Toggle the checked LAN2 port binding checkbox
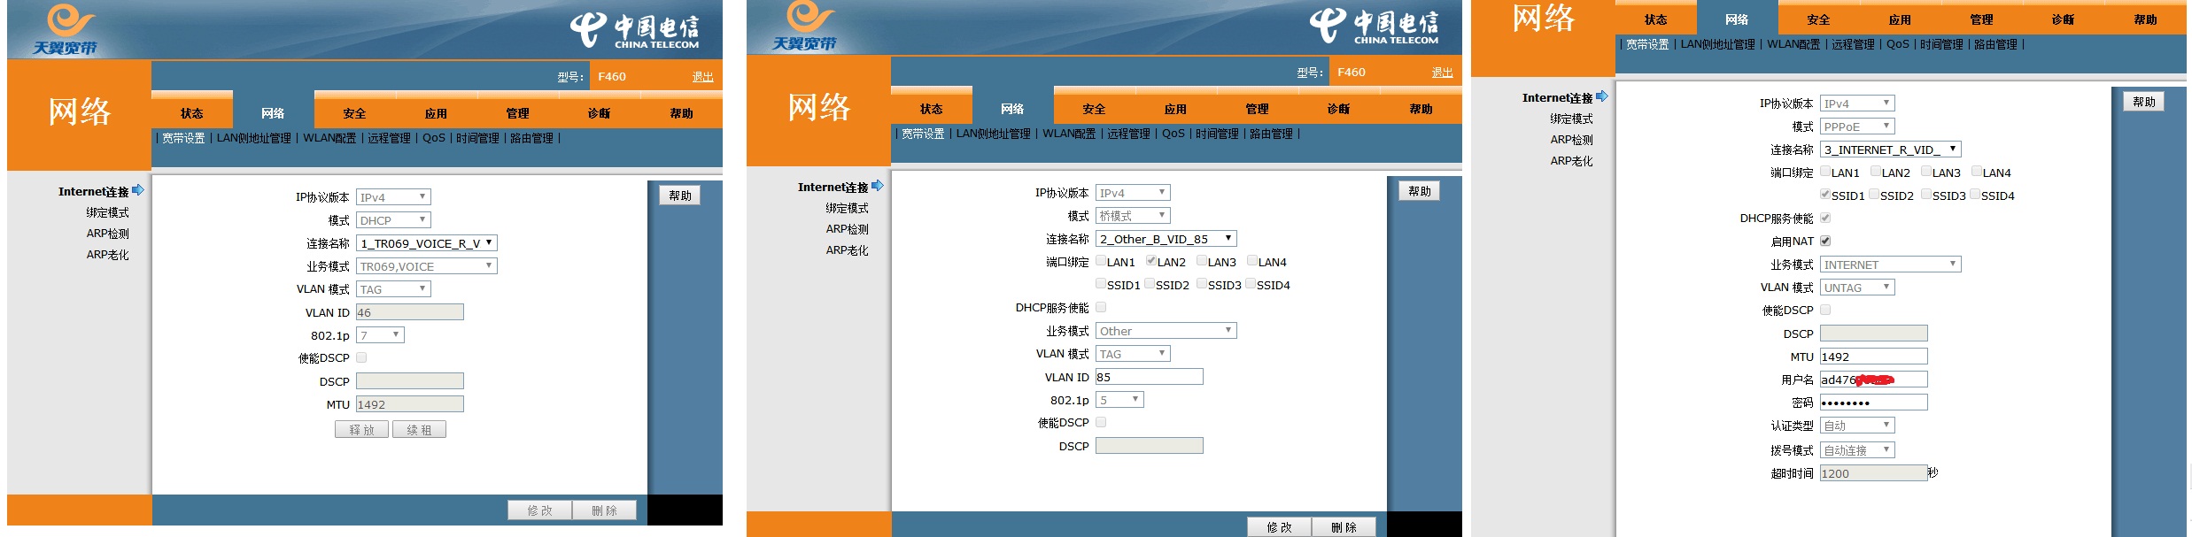Image resolution: width=2192 pixels, height=537 pixels. pos(1151,261)
